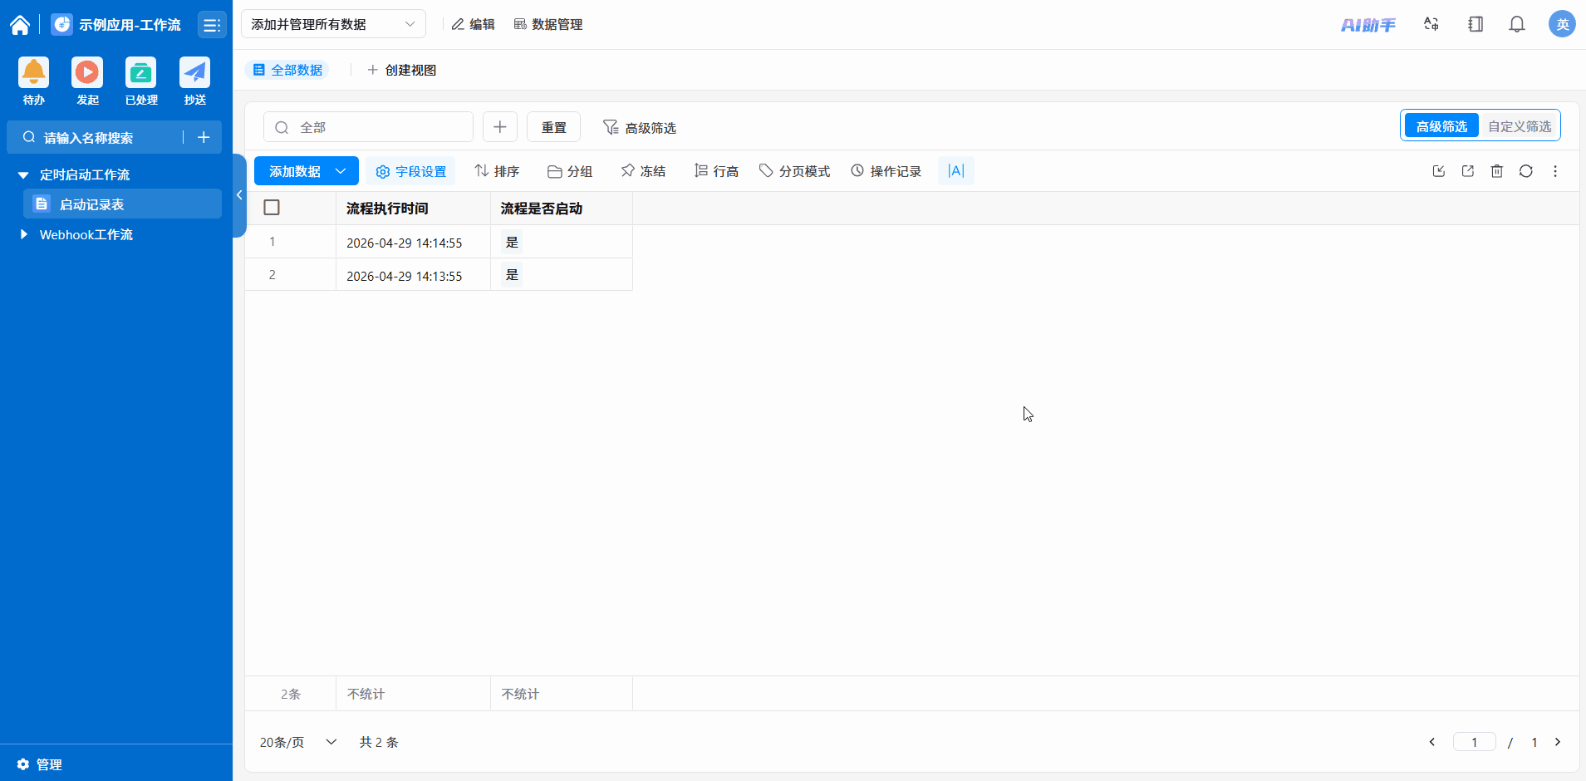The height and width of the screenshot is (781, 1586).
Task: Open 分页模式 pagination mode
Action: coord(795,171)
